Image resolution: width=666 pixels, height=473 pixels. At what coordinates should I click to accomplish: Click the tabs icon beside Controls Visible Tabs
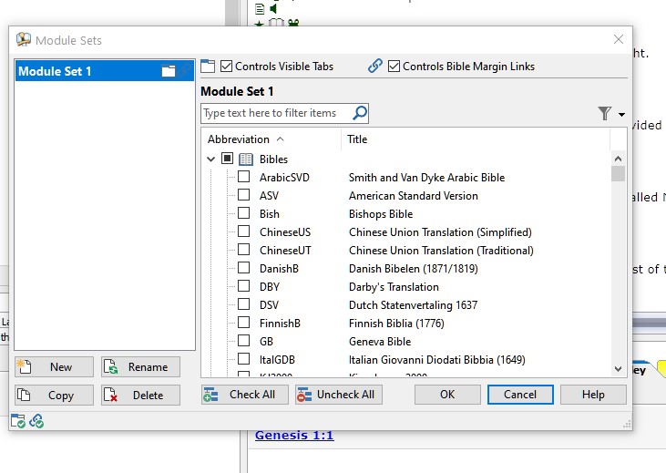(208, 67)
